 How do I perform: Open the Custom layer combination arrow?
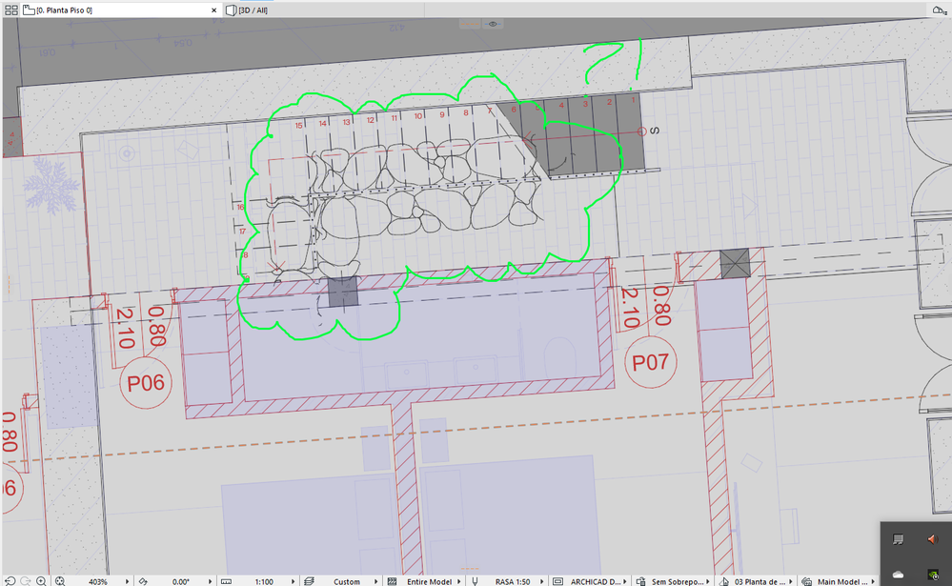point(375,582)
